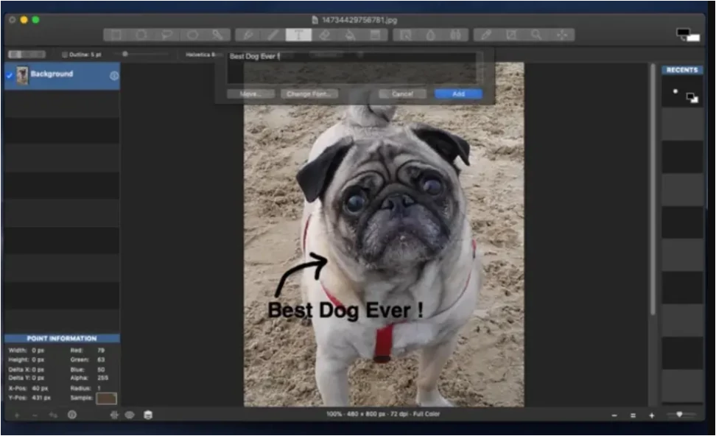This screenshot has height=436, width=716.
Task: Select the rectangular selection tool
Action: click(116, 35)
